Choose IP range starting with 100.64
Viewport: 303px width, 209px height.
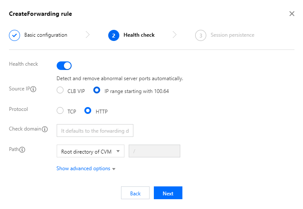(x=97, y=90)
